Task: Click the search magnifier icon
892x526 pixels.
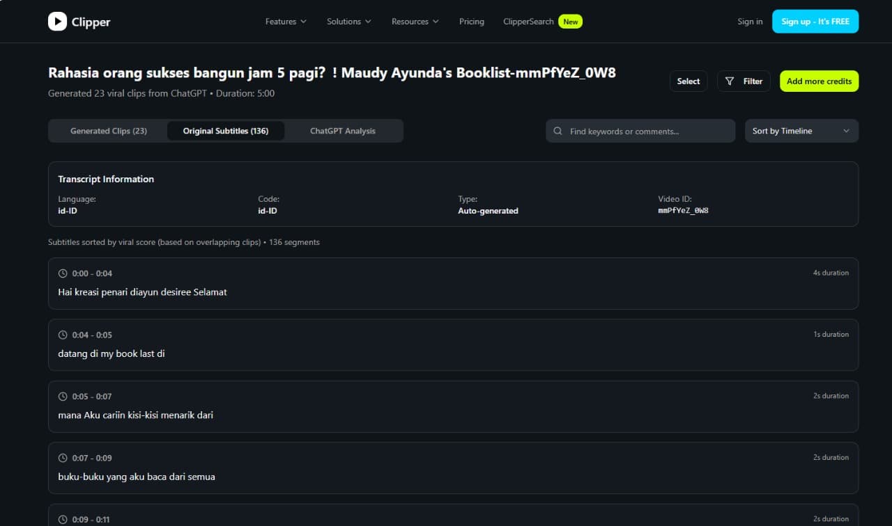Action: 558,131
